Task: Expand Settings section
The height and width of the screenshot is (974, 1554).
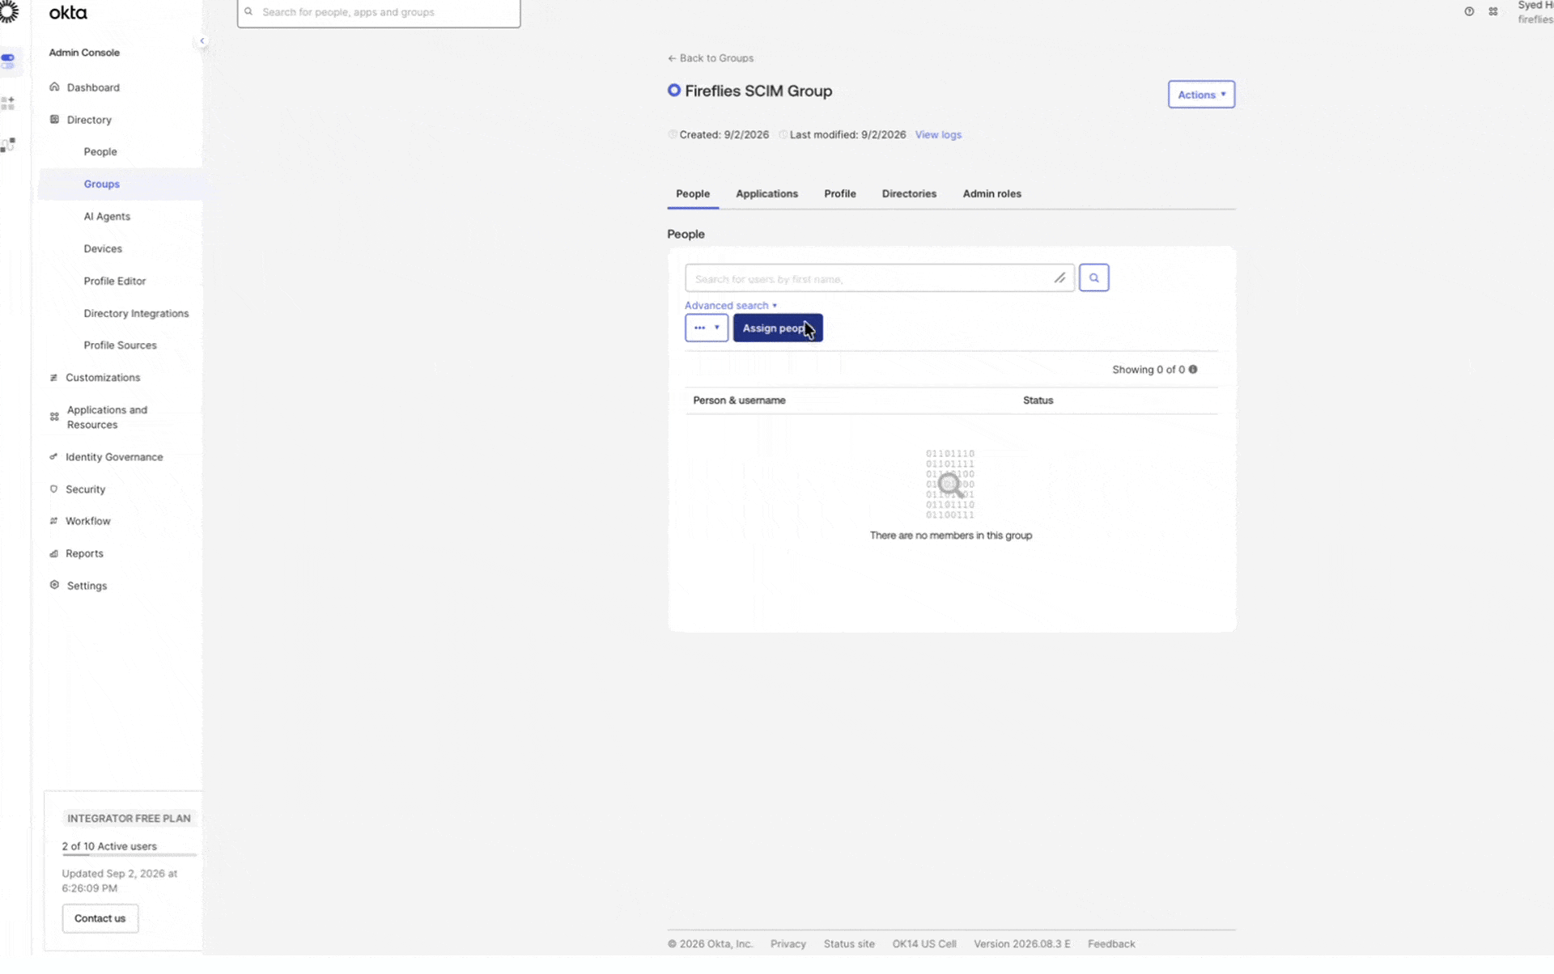Action: (x=87, y=586)
